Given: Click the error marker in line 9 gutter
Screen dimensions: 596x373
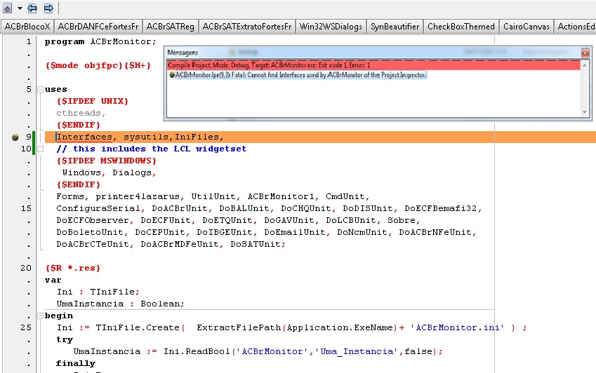Looking at the screenshot, I should pyautogui.click(x=15, y=137).
